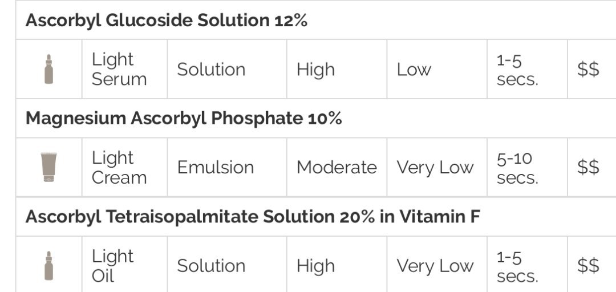Viewport: 616px width, 292px height.
Task: Click 1-5 secs. in the Glucoside row
Action: click(517, 70)
